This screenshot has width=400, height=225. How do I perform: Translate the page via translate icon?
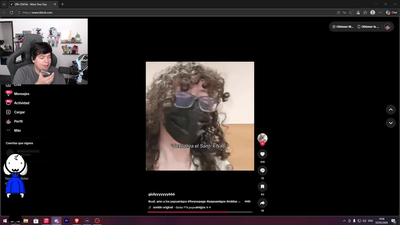pyautogui.click(x=344, y=12)
